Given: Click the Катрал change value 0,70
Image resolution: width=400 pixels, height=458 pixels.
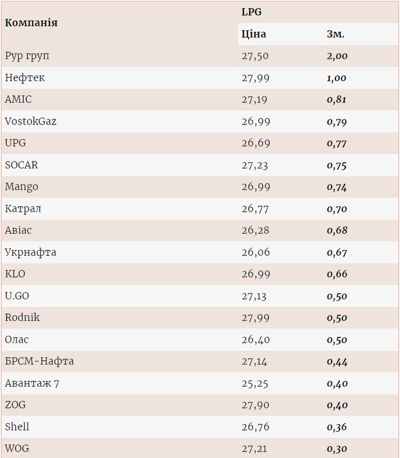Looking at the screenshot, I should tap(337, 209).
